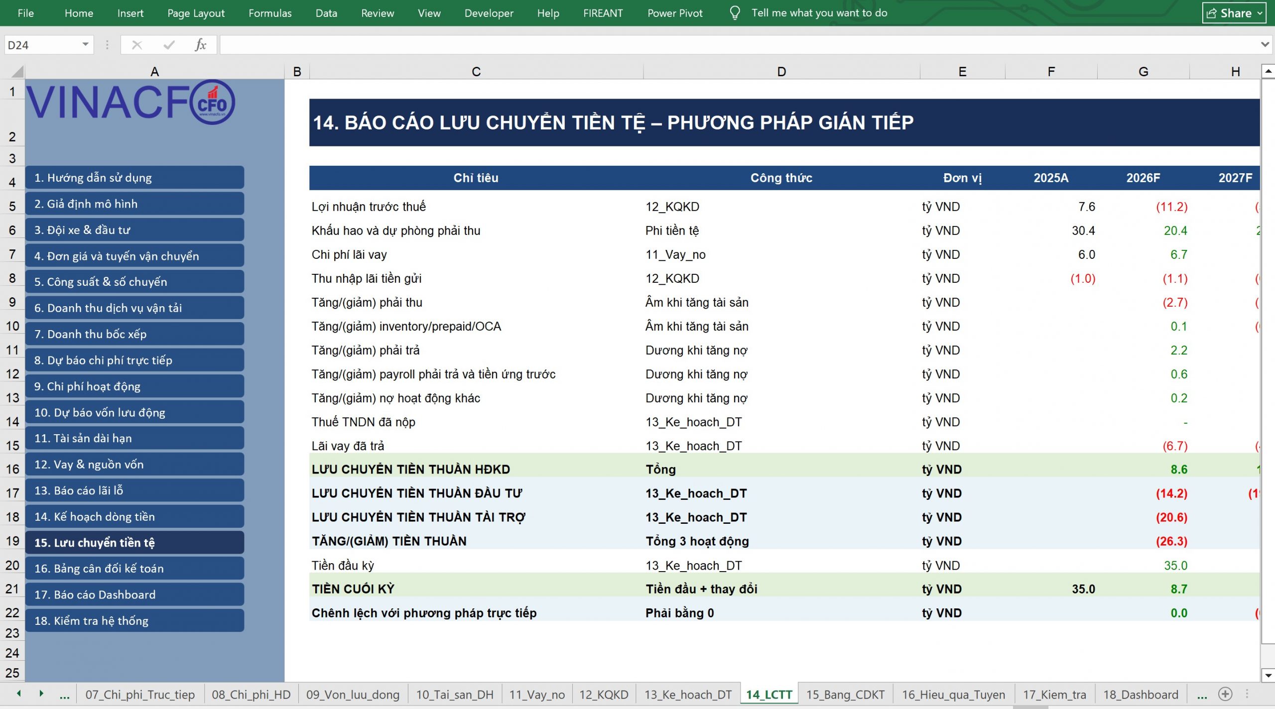
Task: Open the Formulas ribbon tab
Action: point(270,13)
